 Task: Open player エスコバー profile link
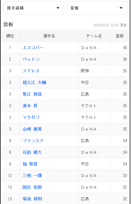[33, 48]
